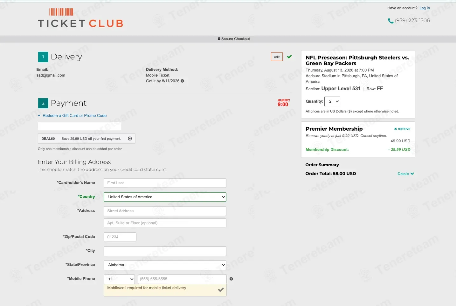Click the delivery edit button
Image resolution: width=456 pixels, height=306 pixels.
pos(277,57)
